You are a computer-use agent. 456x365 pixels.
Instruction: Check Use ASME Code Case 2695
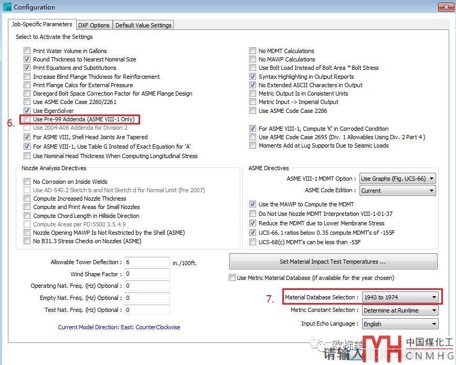(x=253, y=137)
